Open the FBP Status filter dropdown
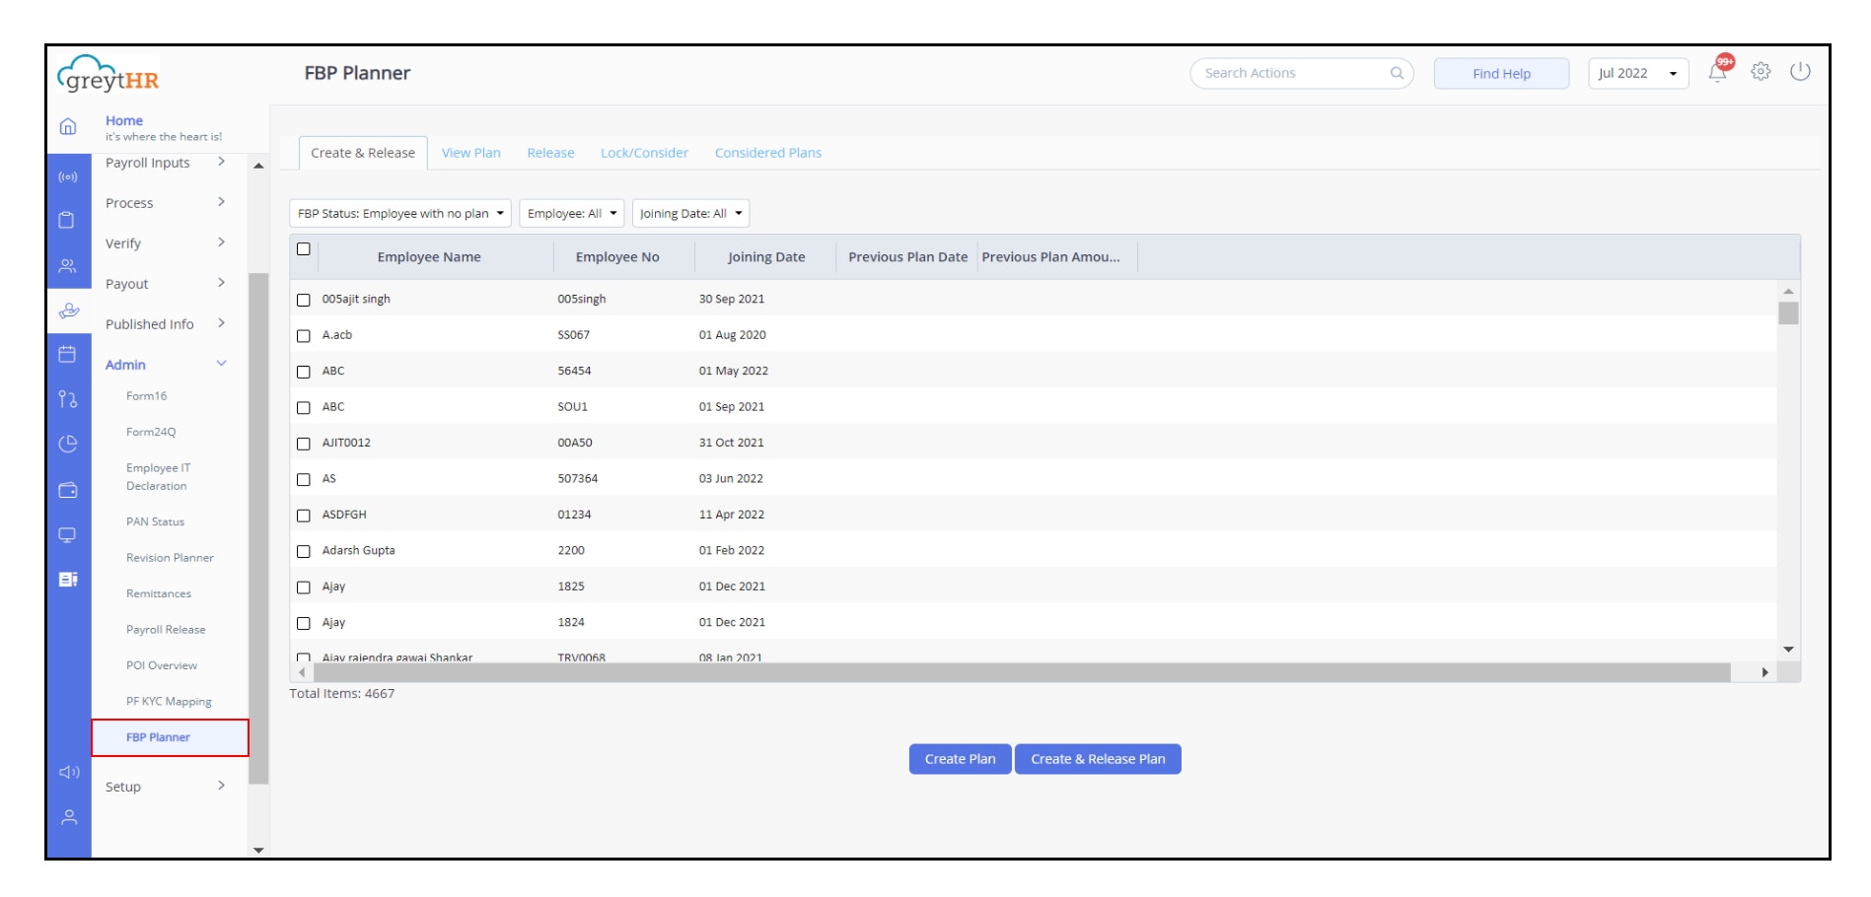The width and height of the screenshot is (1871, 897). [398, 213]
